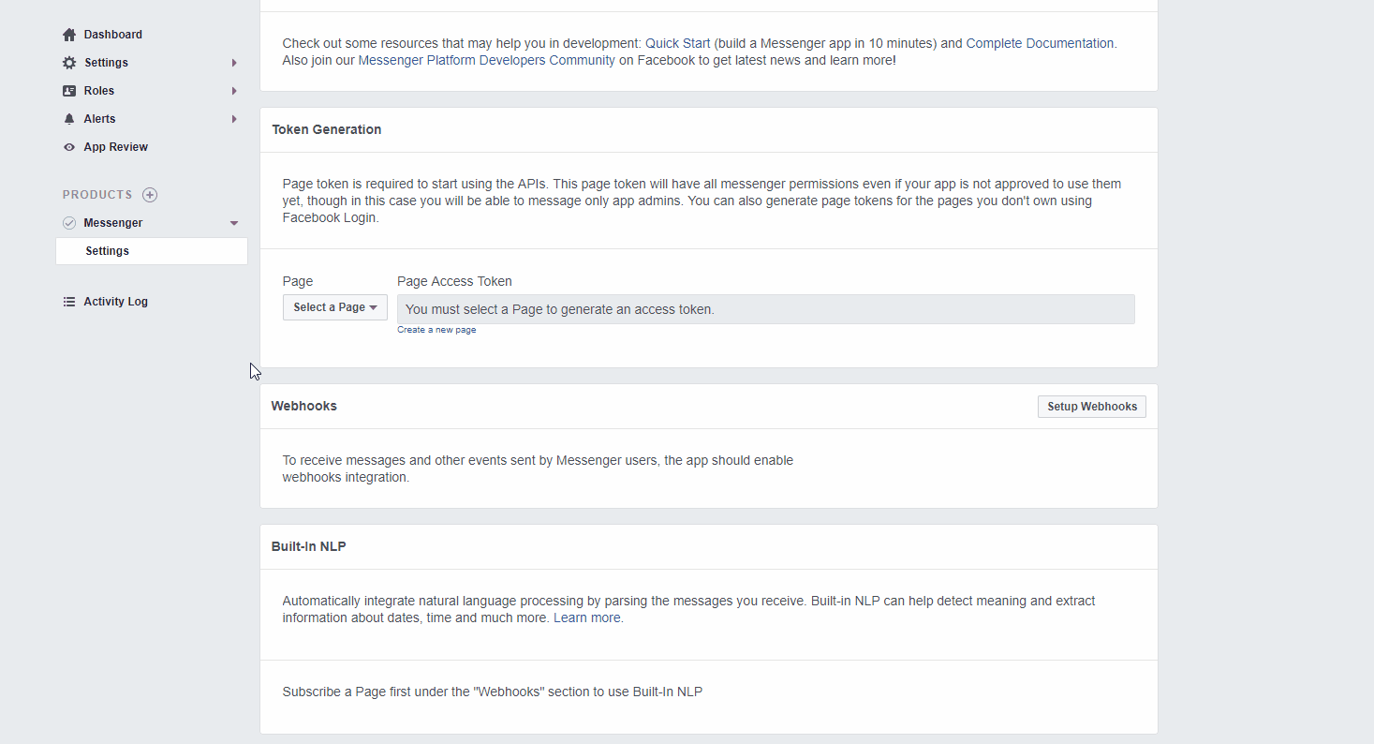Image resolution: width=1374 pixels, height=744 pixels.
Task: Add a product with the plus icon
Action: click(150, 195)
